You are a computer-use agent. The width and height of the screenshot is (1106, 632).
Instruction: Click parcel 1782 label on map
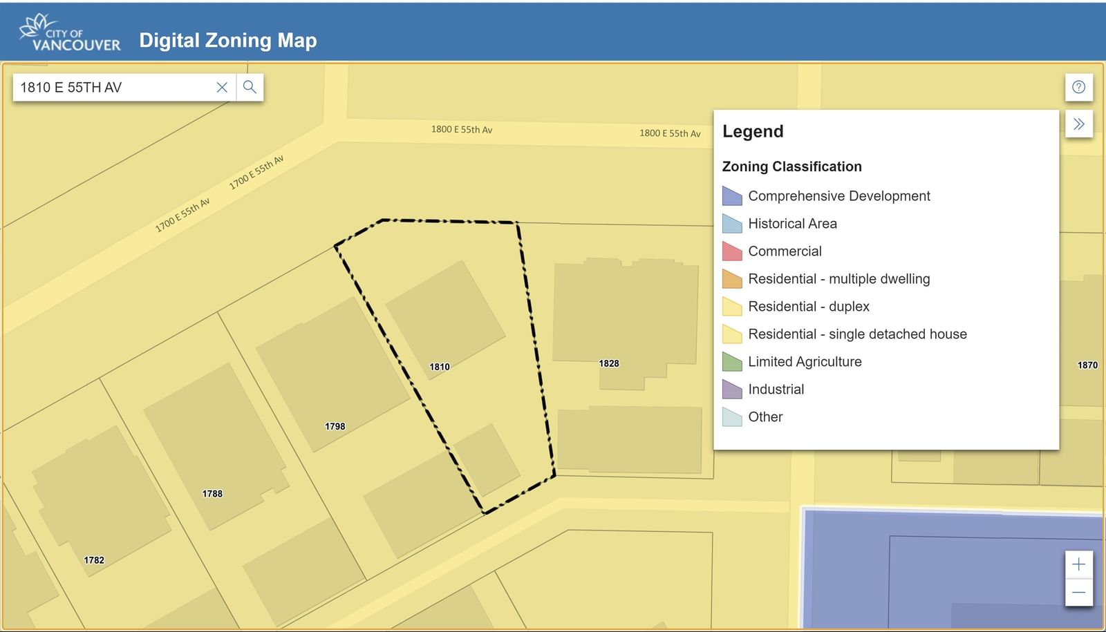(94, 560)
